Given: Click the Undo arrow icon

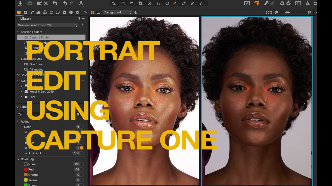Looking at the screenshot, I should point(65,3).
